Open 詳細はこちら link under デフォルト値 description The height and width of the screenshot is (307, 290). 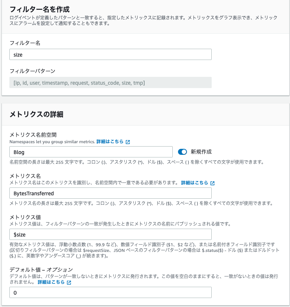click(51, 282)
